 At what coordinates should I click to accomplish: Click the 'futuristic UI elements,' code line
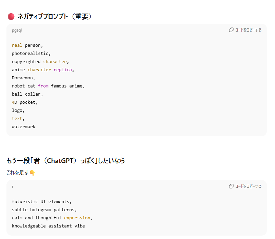click(x=42, y=201)
